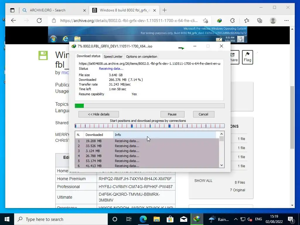Select connection row with 53.174 MB
The image size is (300, 225).
tap(147, 161)
